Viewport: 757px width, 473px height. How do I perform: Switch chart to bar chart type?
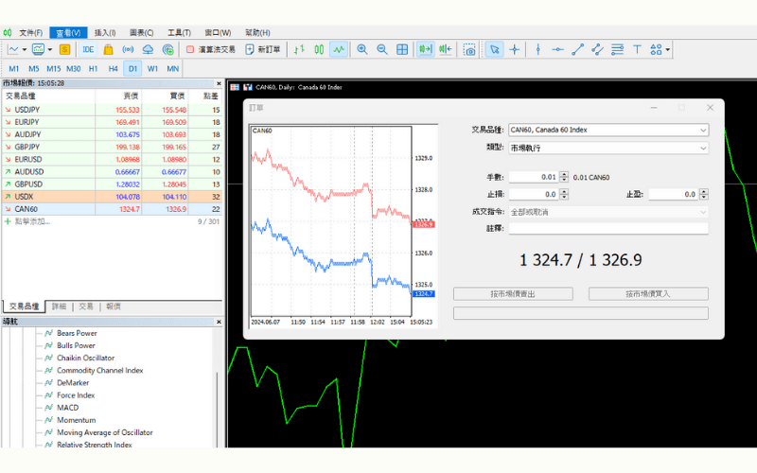coord(299,49)
